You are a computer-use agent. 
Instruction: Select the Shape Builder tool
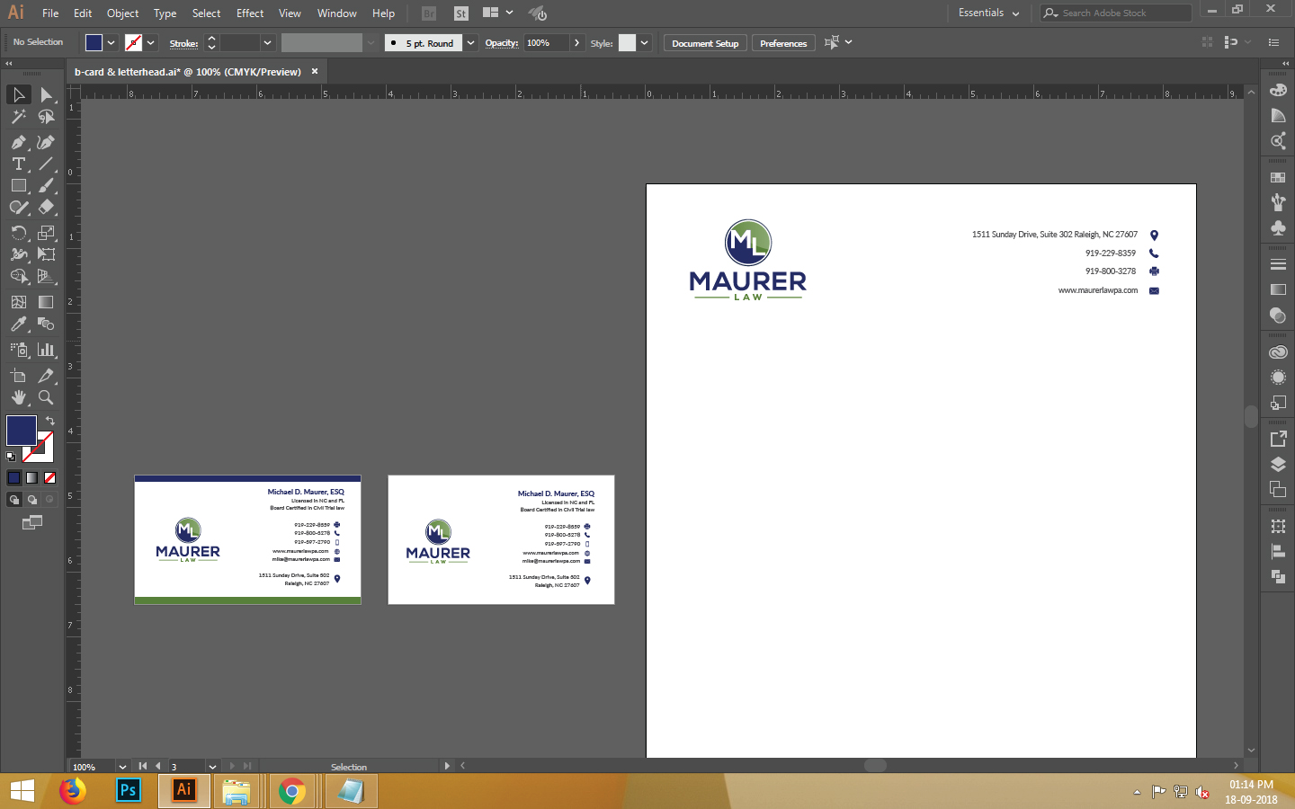[x=19, y=276]
